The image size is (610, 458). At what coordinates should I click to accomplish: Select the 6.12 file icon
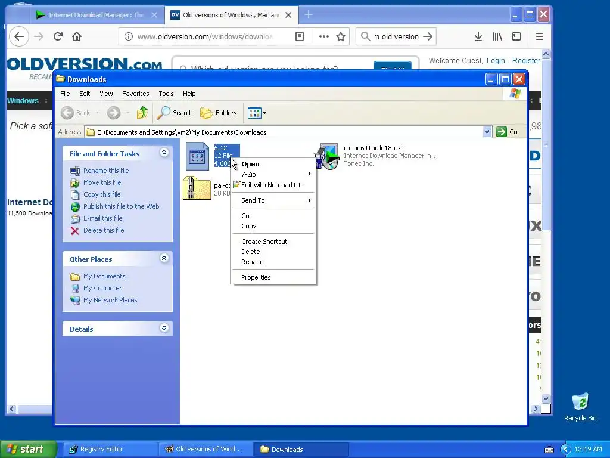(197, 156)
